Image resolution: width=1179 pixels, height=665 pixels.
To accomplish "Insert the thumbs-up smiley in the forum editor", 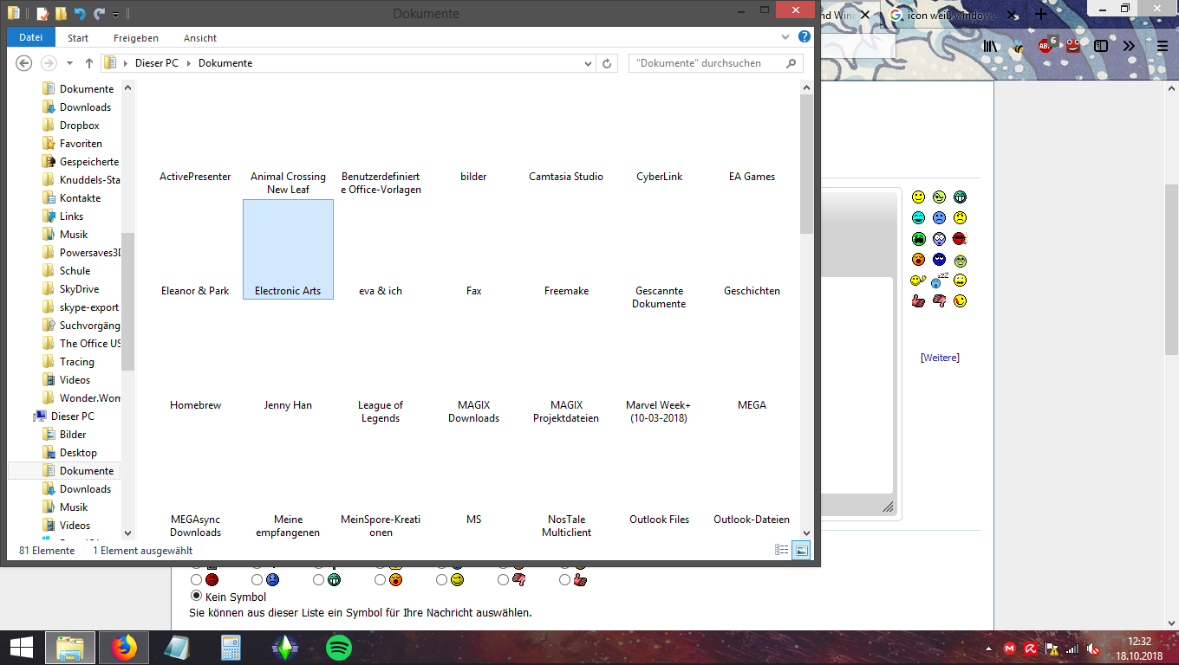I will point(918,301).
